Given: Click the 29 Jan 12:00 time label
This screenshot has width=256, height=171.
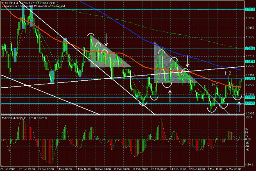Looking at the screenshot, I should pyautogui.click(x=46, y=169).
